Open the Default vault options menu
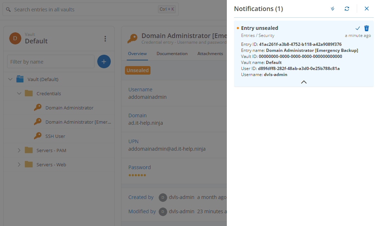Viewport: 377px width, 226px height. (105, 39)
